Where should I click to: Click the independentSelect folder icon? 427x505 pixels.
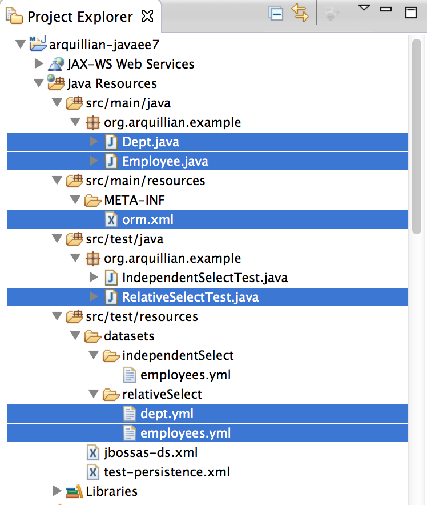(111, 356)
